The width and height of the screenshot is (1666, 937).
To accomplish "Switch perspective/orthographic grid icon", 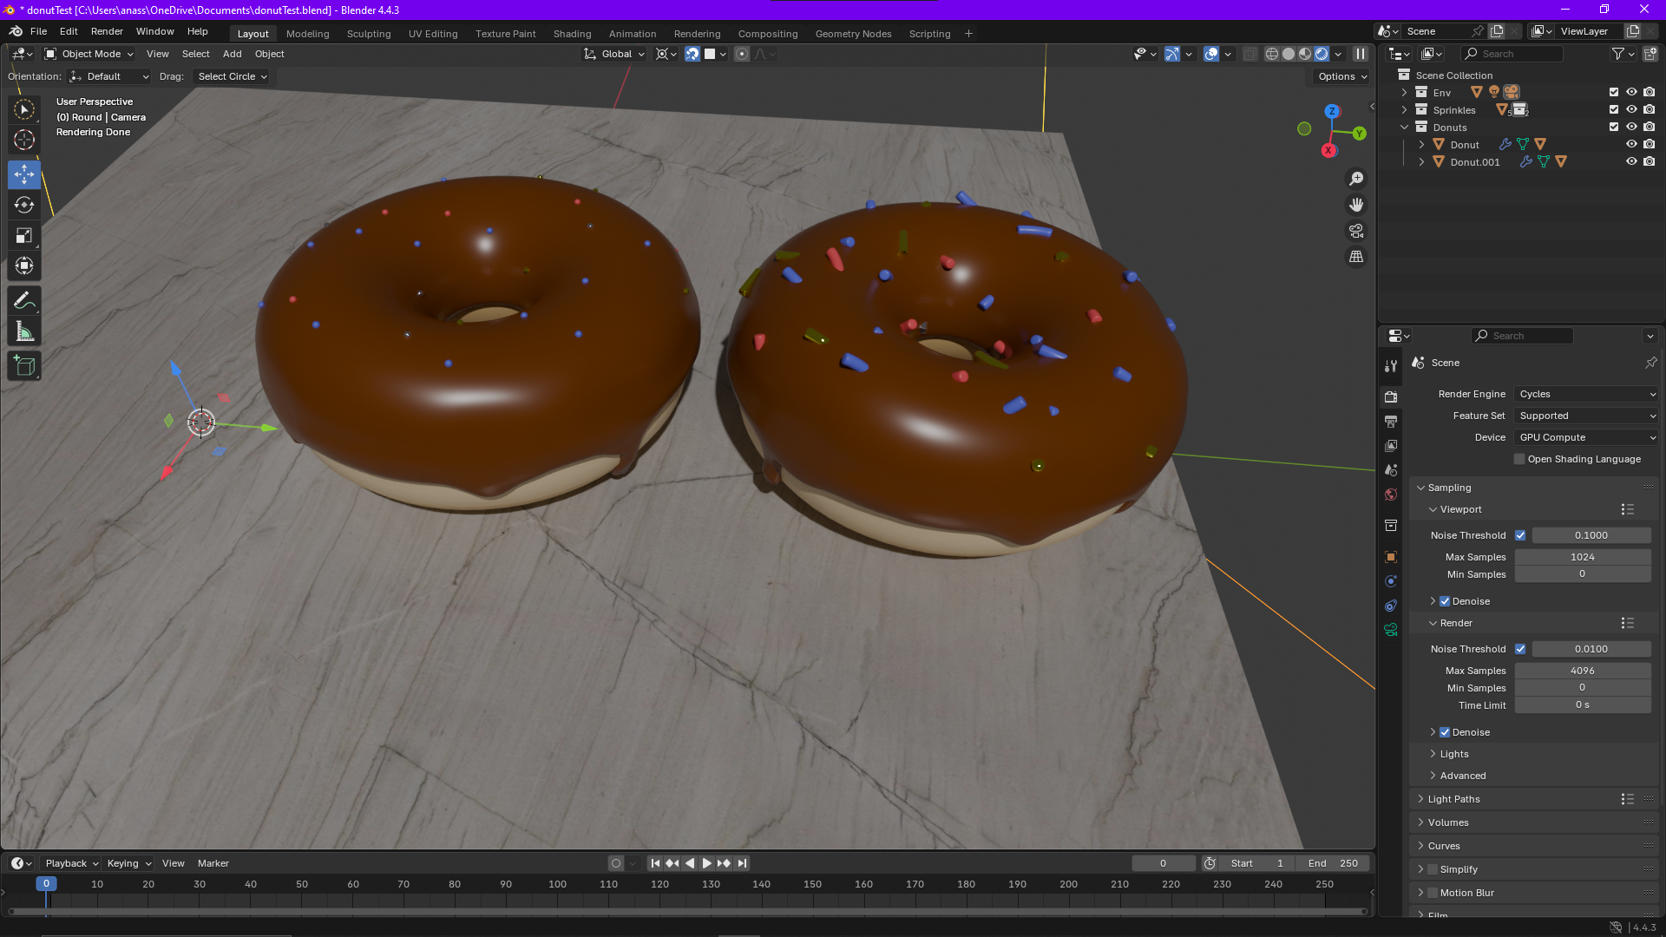I will [1356, 257].
